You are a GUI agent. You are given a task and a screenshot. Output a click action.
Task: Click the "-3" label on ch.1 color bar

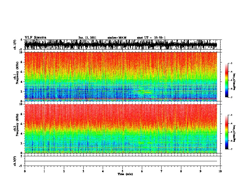pos(231,63)
